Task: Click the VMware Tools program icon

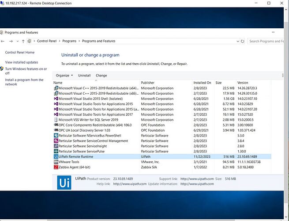Action: tap(56, 162)
